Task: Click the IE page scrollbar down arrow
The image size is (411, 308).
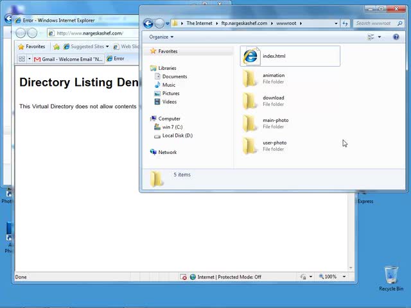Action: click(x=351, y=268)
